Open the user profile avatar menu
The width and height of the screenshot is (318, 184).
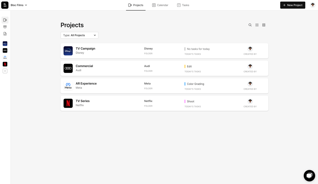click(312, 5)
